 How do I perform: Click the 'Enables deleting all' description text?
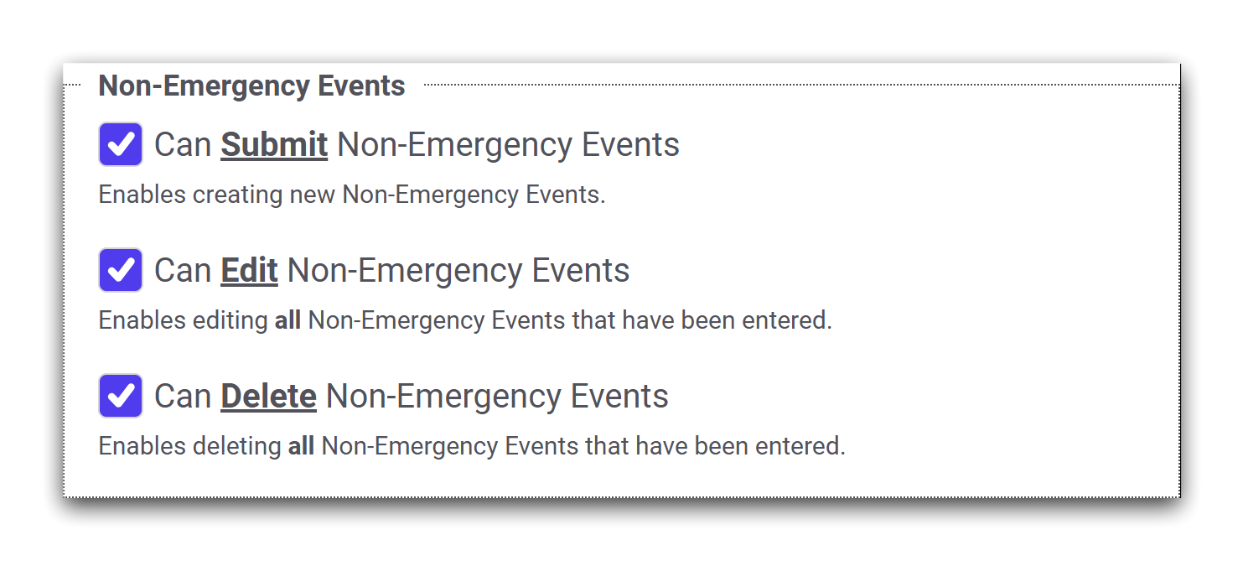[191, 446]
